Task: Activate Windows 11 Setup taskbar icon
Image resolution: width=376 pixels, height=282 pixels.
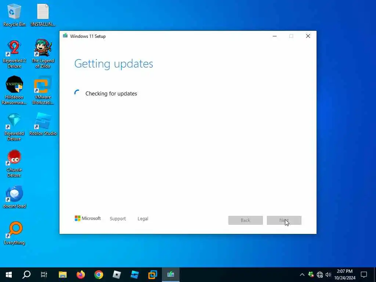Action: tap(170, 275)
